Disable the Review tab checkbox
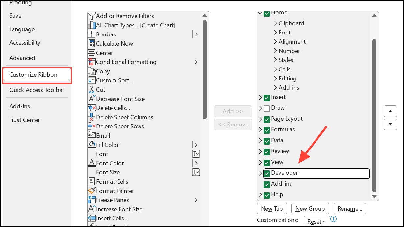The image size is (404, 227). pos(266,151)
